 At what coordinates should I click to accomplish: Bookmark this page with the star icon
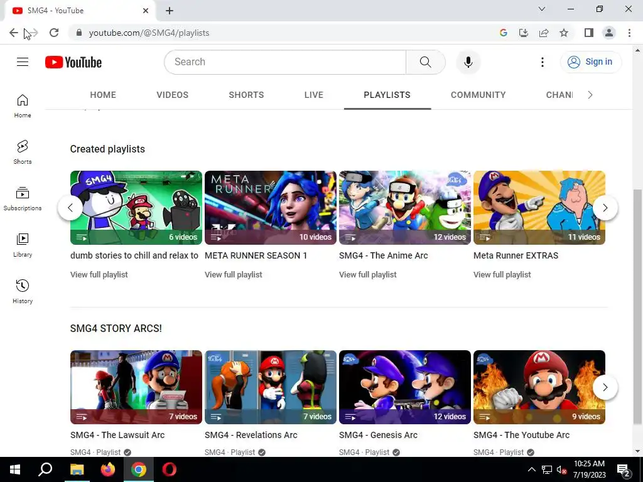[564, 33]
